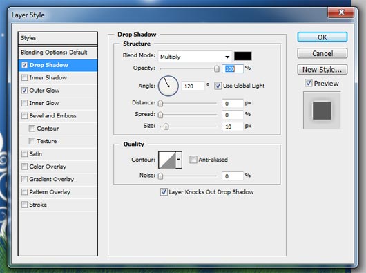
Task: Click the Noise slider handle
Action: point(160,176)
